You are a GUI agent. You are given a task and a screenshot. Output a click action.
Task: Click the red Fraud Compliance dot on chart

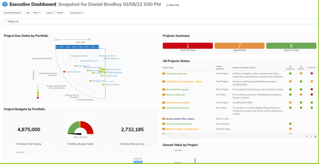tap(64, 72)
